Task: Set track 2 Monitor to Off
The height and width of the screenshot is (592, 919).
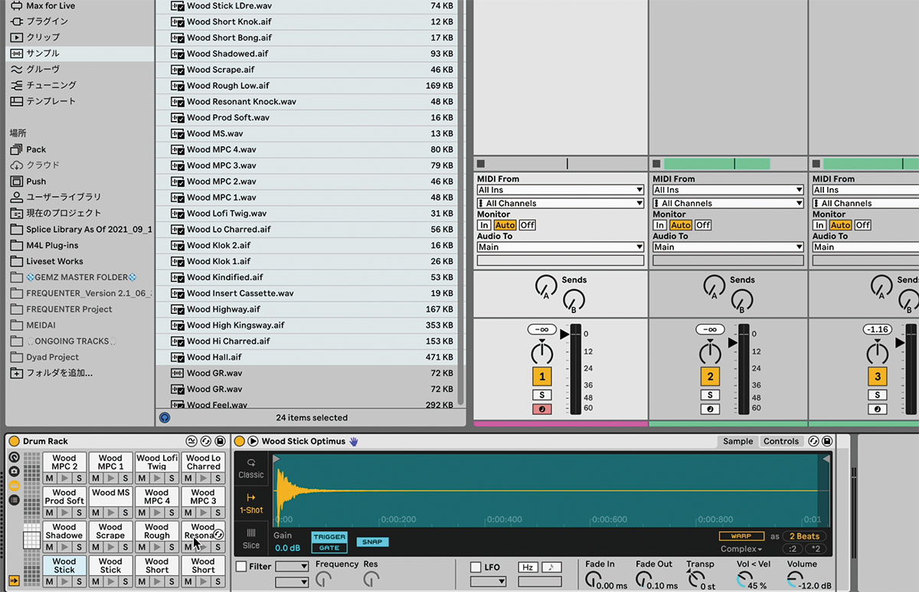Action: [703, 225]
